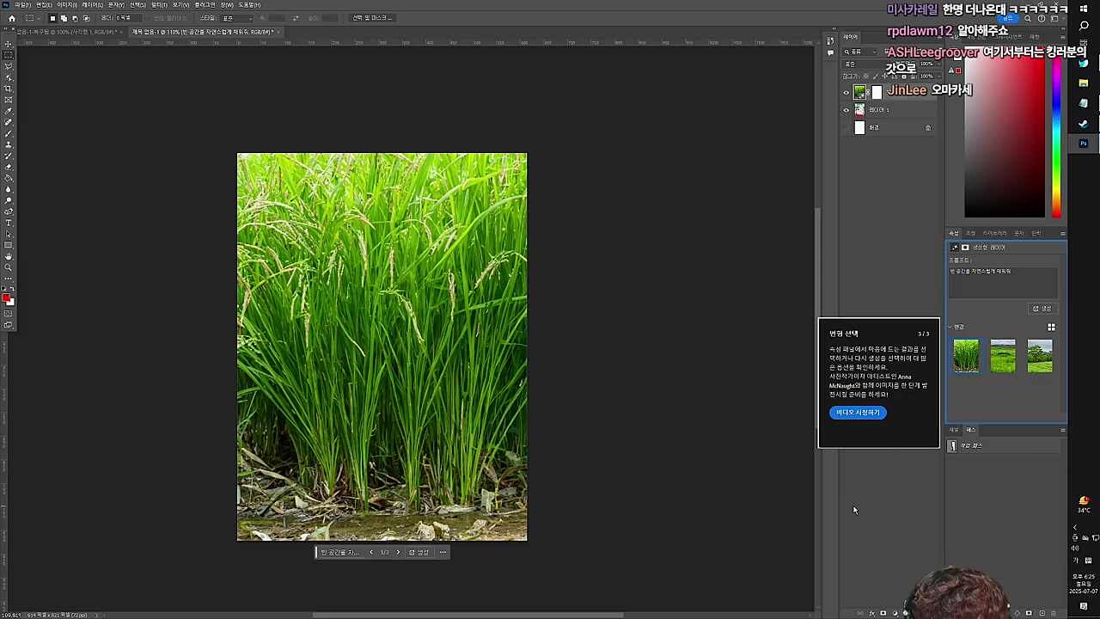The width and height of the screenshot is (1100, 619).
Task: Click the 생성 button in Properties panel
Action: pyautogui.click(x=1042, y=309)
